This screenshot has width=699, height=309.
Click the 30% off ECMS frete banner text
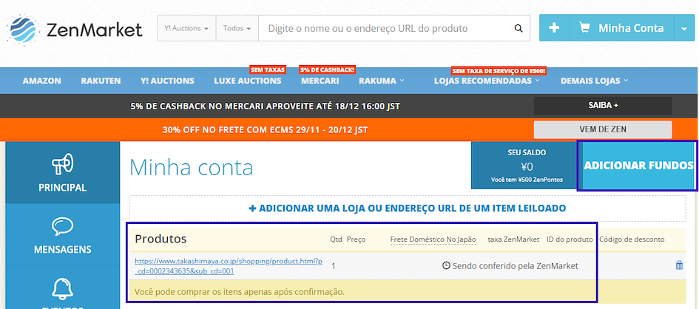[x=266, y=130]
